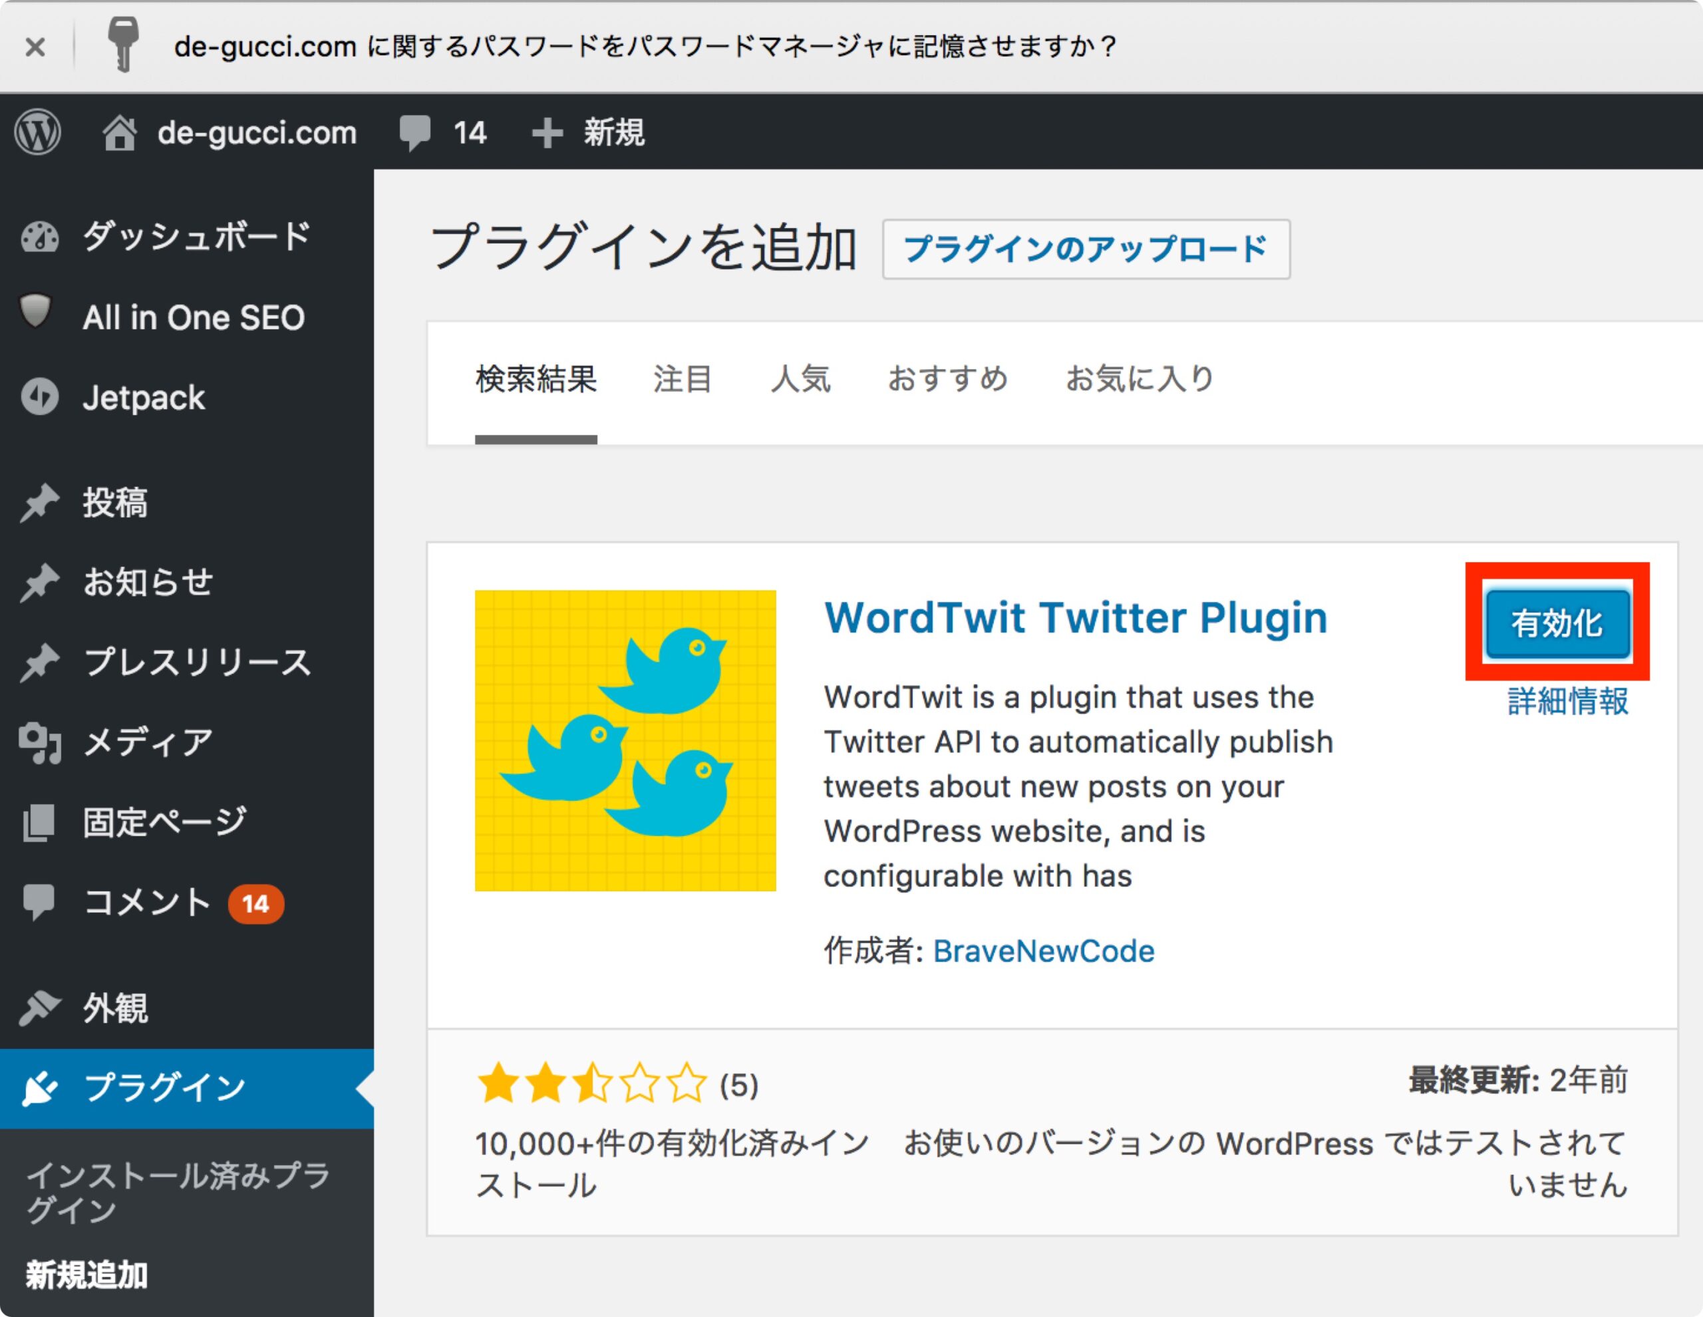The width and height of the screenshot is (1703, 1317).
Task: Open WordTwit Twitter Plugin title link
Action: point(1076,617)
